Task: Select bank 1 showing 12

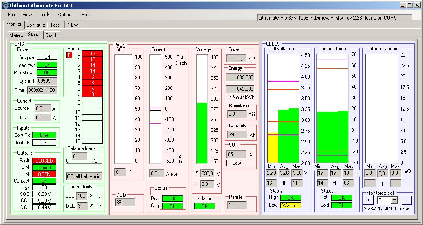Action: (92, 59)
